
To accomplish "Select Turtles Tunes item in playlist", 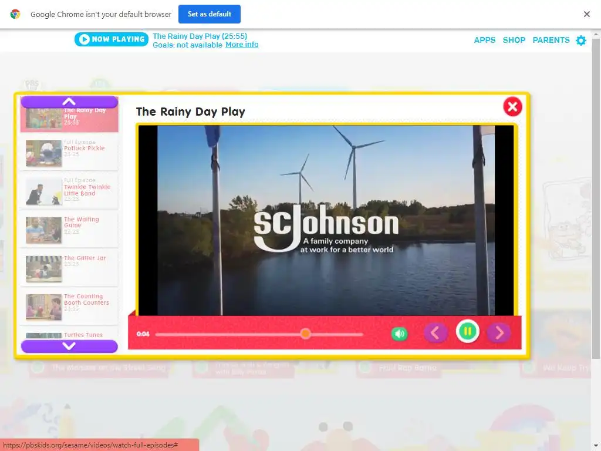I will (x=69, y=334).
